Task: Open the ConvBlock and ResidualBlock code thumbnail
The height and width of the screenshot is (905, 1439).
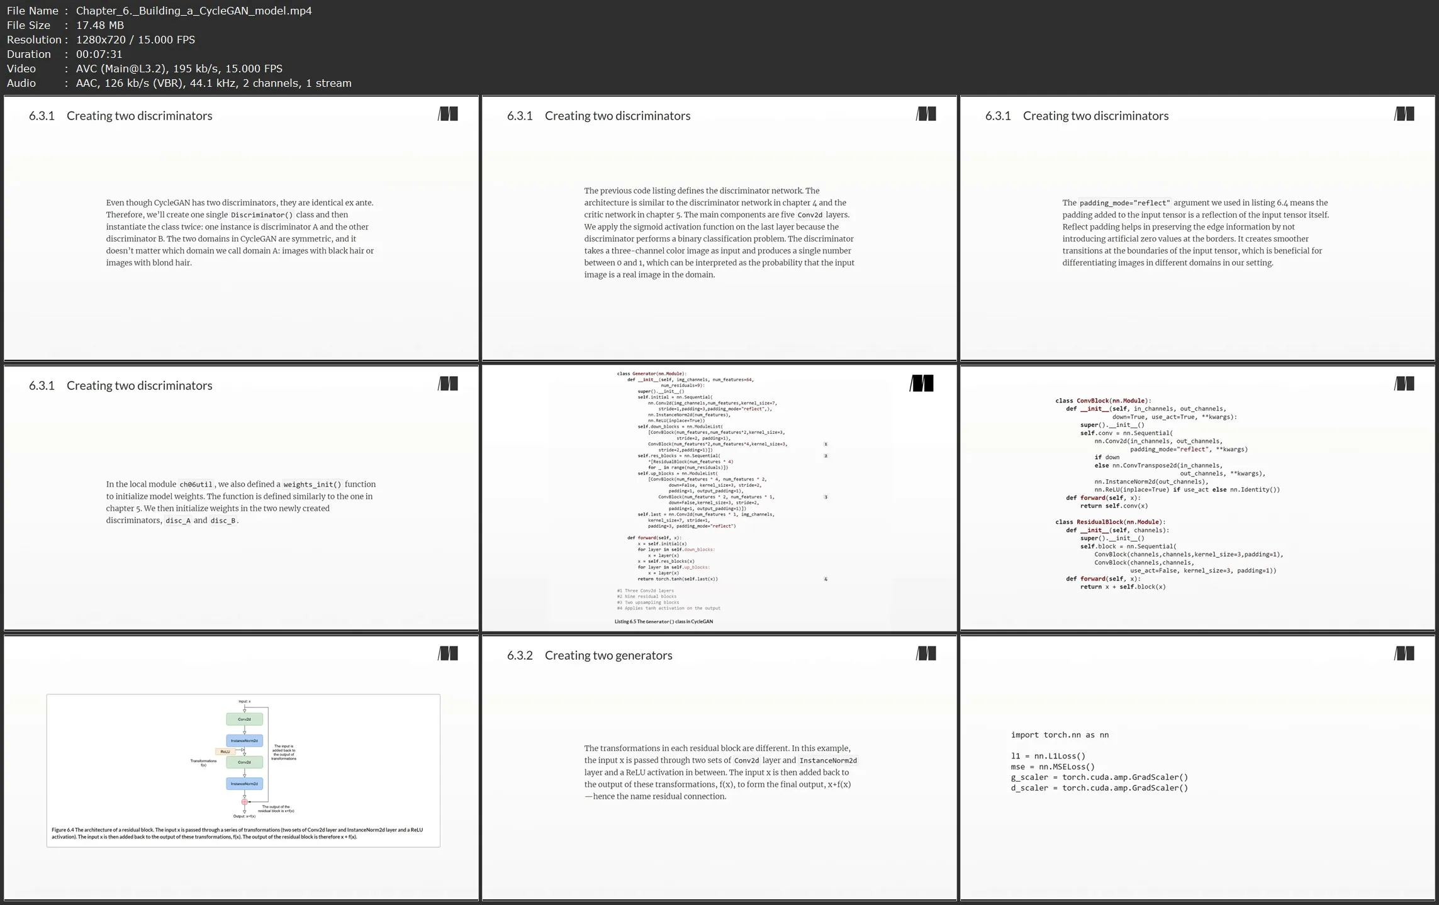Action: pyautogui.click(x=1197, y=497)
